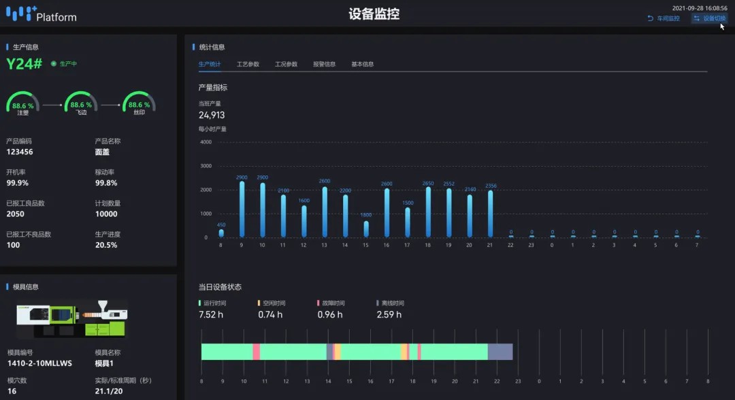735x400 pixels.
Task: Select the 飞边 88.6% gauge
Action: point(81,105)
